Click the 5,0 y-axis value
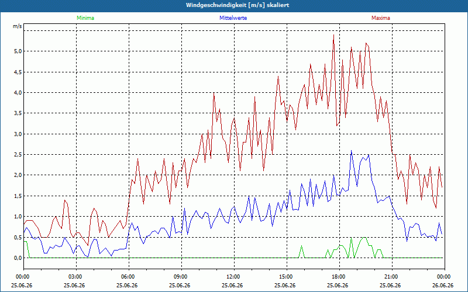Screen dimensions: 468x292 coord(18,51)
